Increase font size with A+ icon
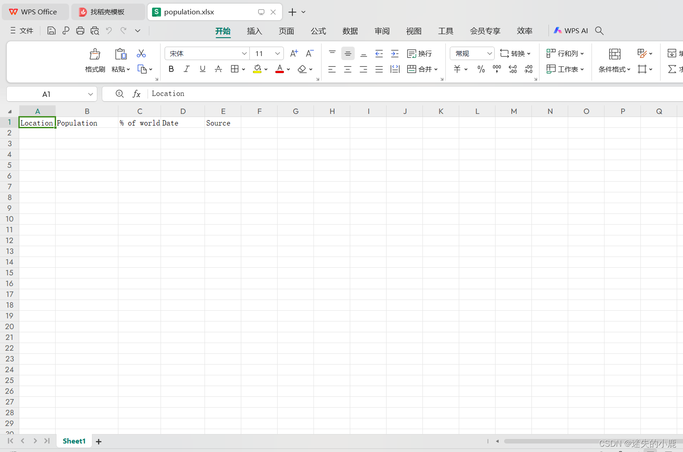Screen dimensions: 683x452 coord(294,53)
